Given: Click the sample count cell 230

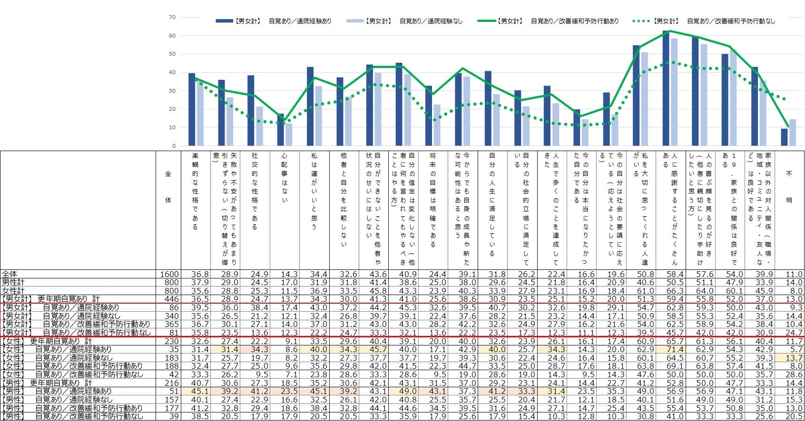Looking at the screenshot, I should (172, 341).
